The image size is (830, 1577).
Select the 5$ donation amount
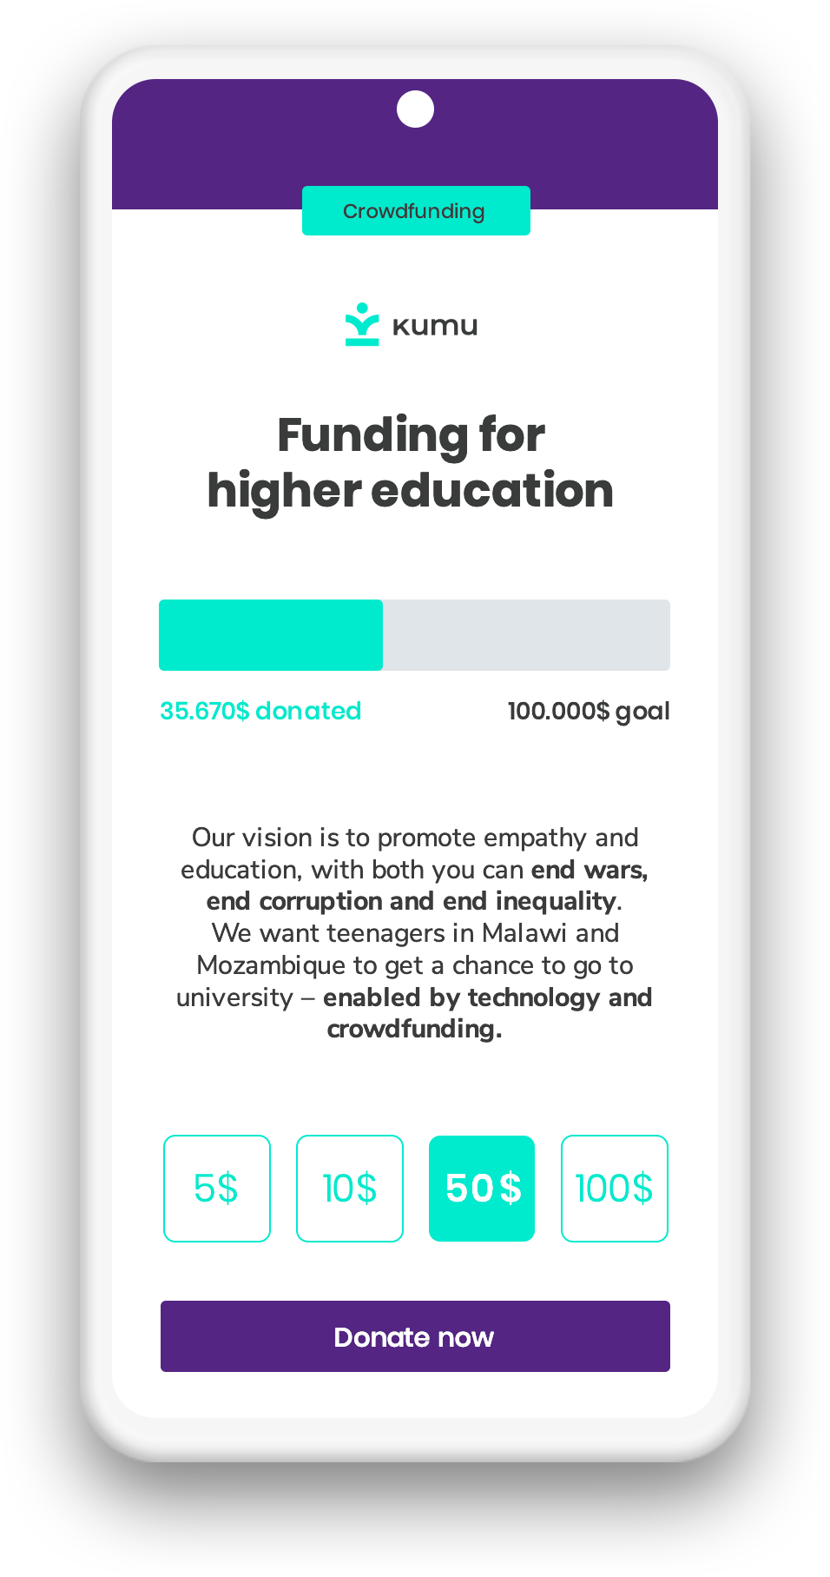click(x=217, y=1189)
